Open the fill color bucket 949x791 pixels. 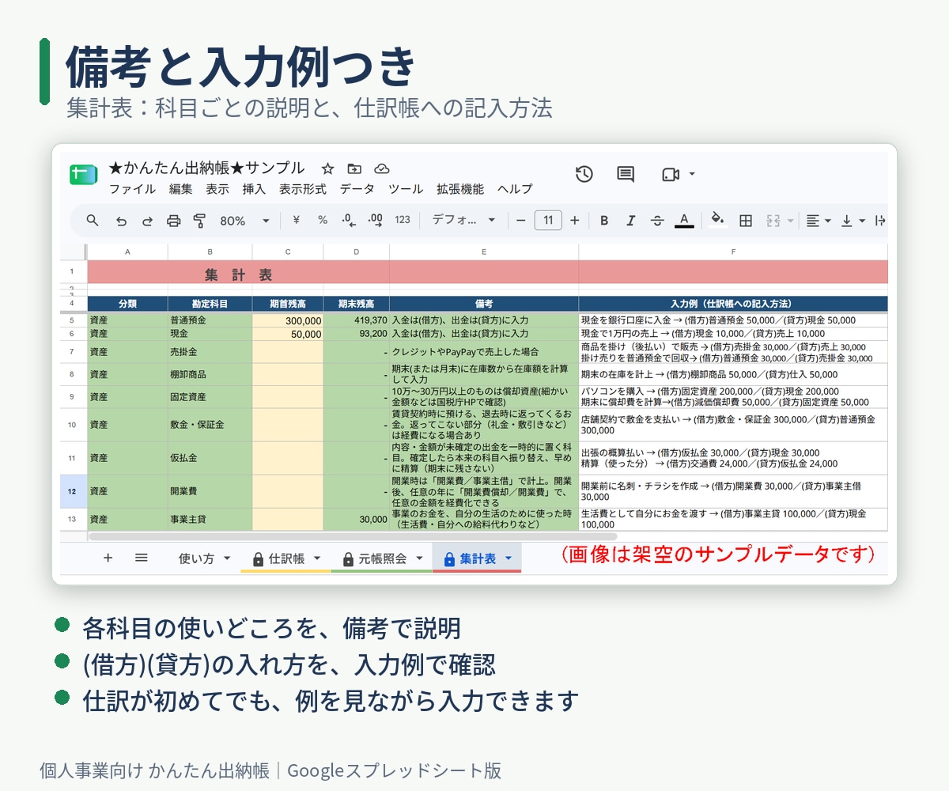coord(717,219)
